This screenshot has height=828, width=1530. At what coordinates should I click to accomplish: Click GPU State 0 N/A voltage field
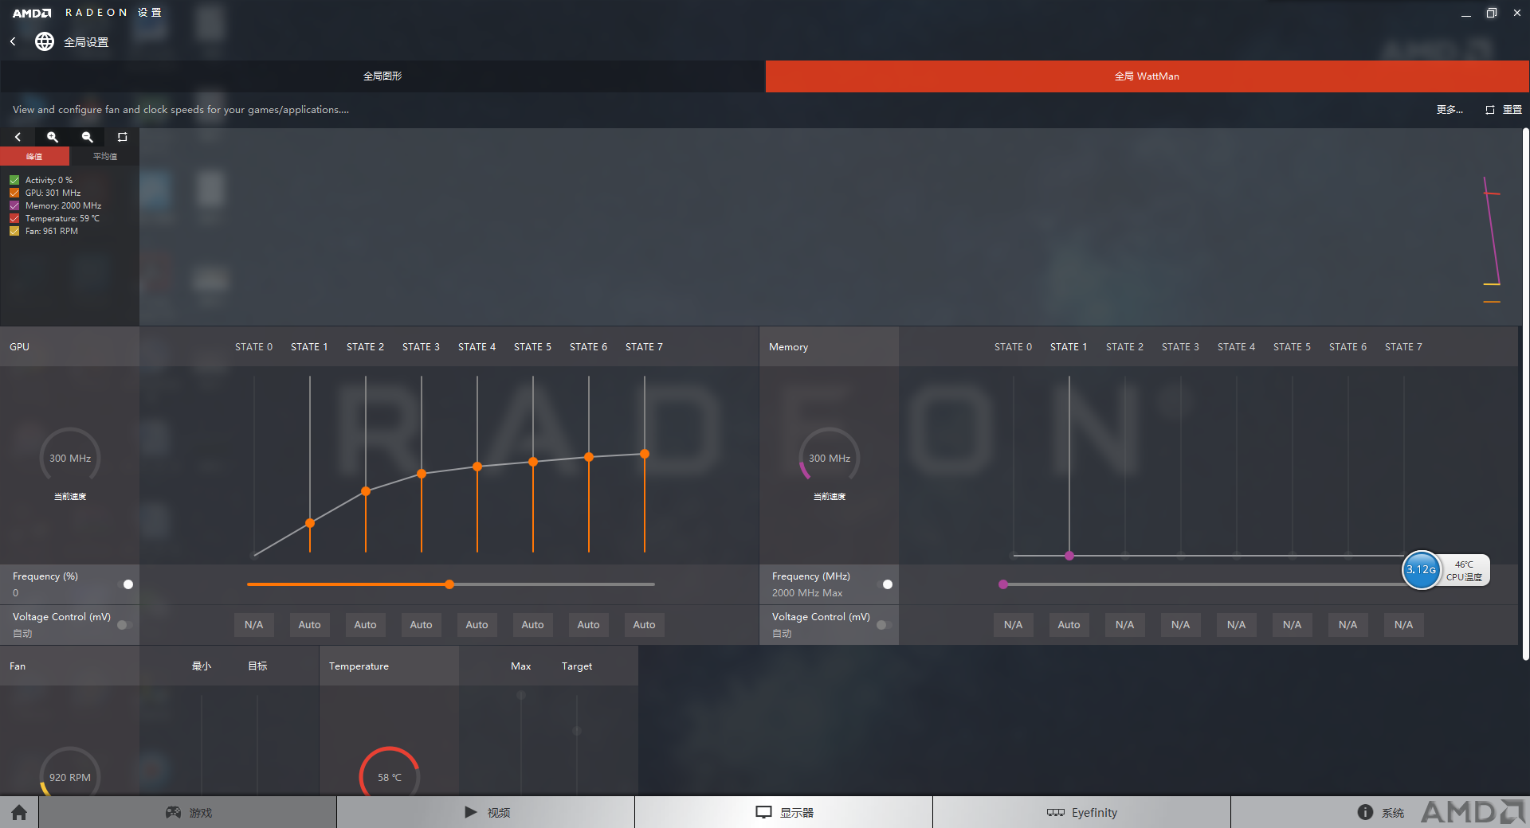click(253, 625)
